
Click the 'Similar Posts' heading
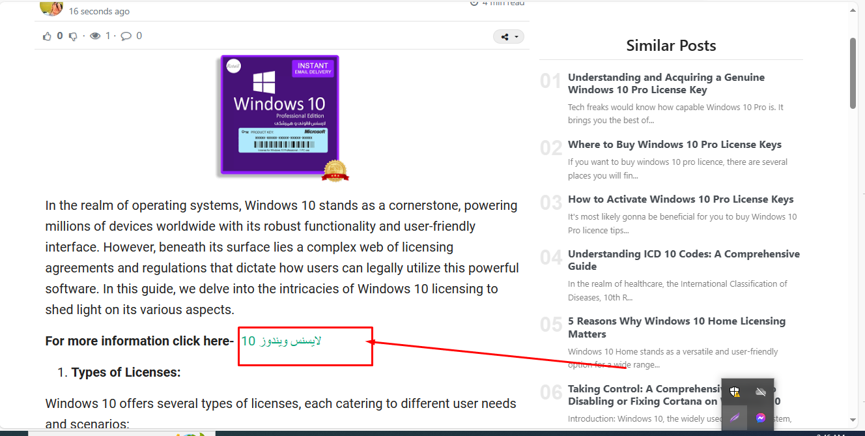pos(671,46)
